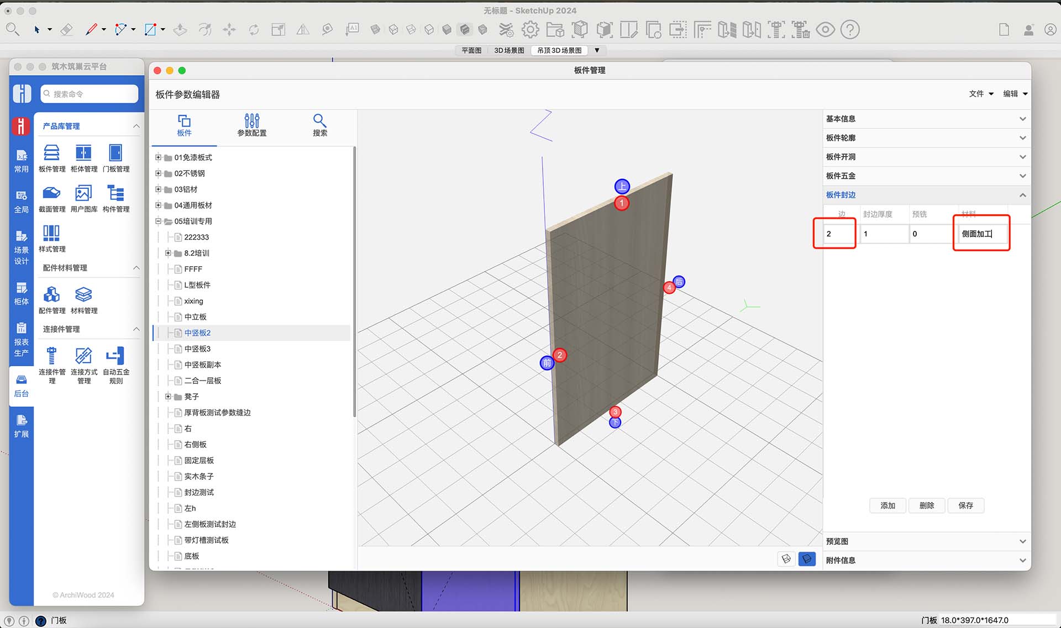1061x628 pixels.
Task: Open 柜体管理 icon
Action: coord(84,158)
